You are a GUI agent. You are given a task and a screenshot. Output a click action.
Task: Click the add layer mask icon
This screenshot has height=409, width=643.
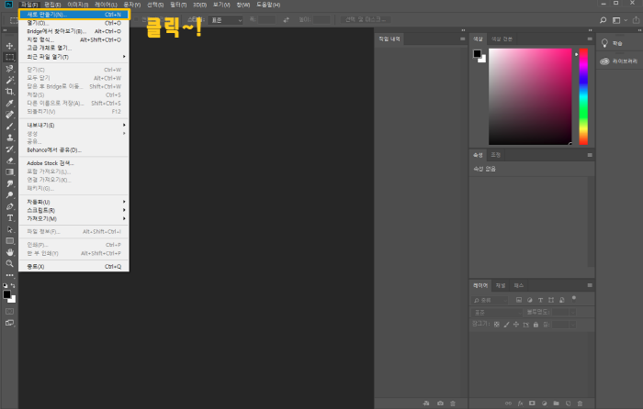tap(532, 403)
